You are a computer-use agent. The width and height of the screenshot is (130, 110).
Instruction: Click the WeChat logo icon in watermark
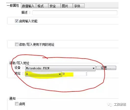click(x=110, y=104)
